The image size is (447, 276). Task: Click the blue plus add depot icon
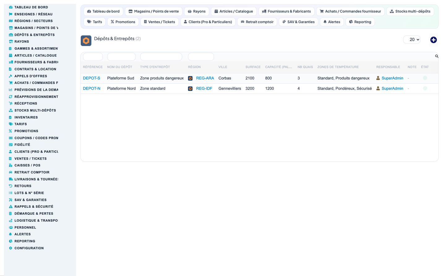(x=433, y=40)
